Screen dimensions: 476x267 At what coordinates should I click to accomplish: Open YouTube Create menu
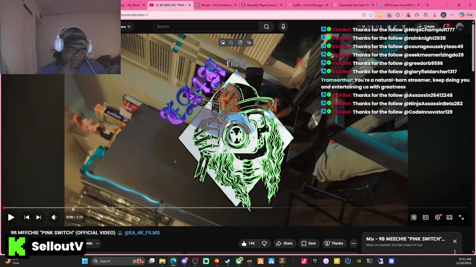426,27
